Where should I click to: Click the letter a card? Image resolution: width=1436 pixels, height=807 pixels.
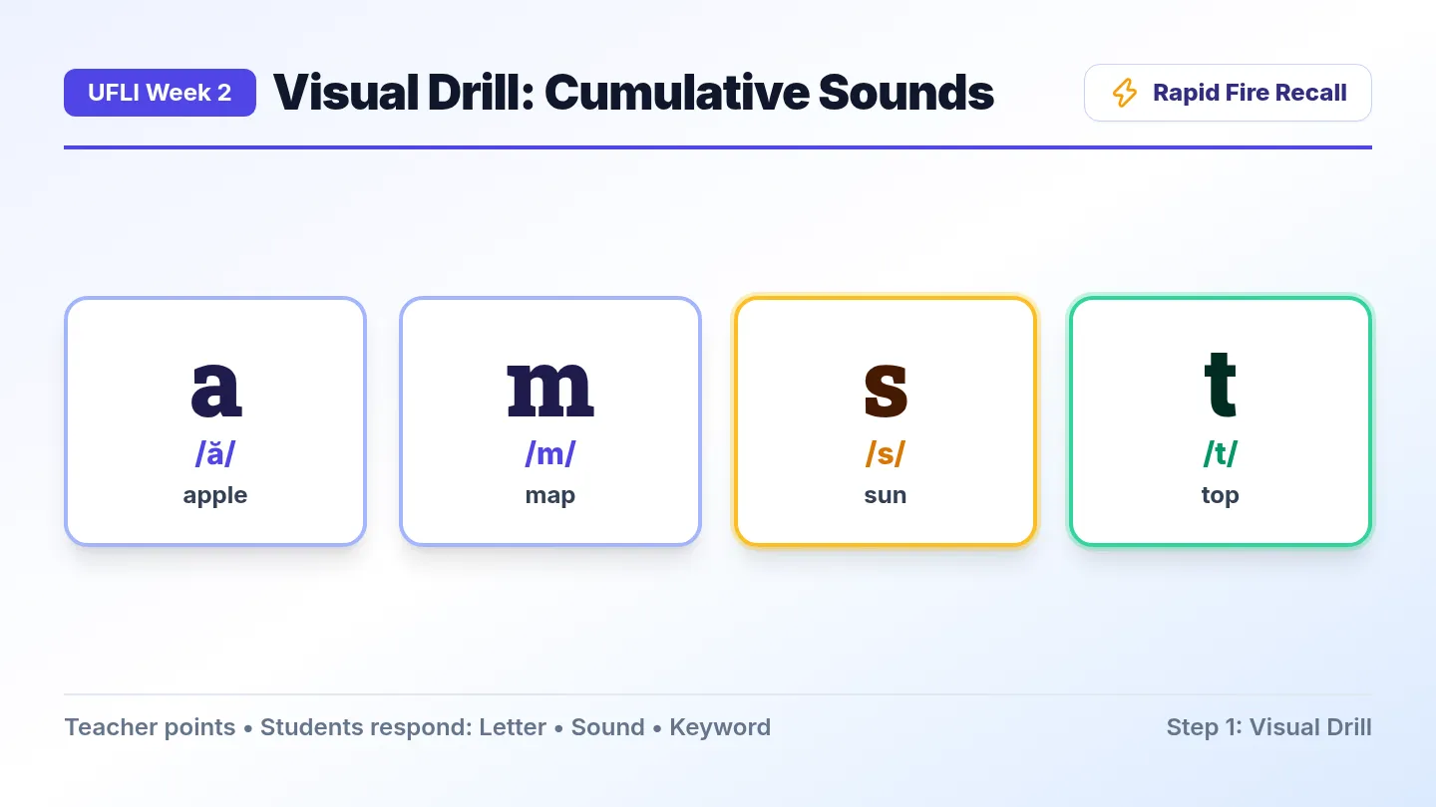pos(215,421)
